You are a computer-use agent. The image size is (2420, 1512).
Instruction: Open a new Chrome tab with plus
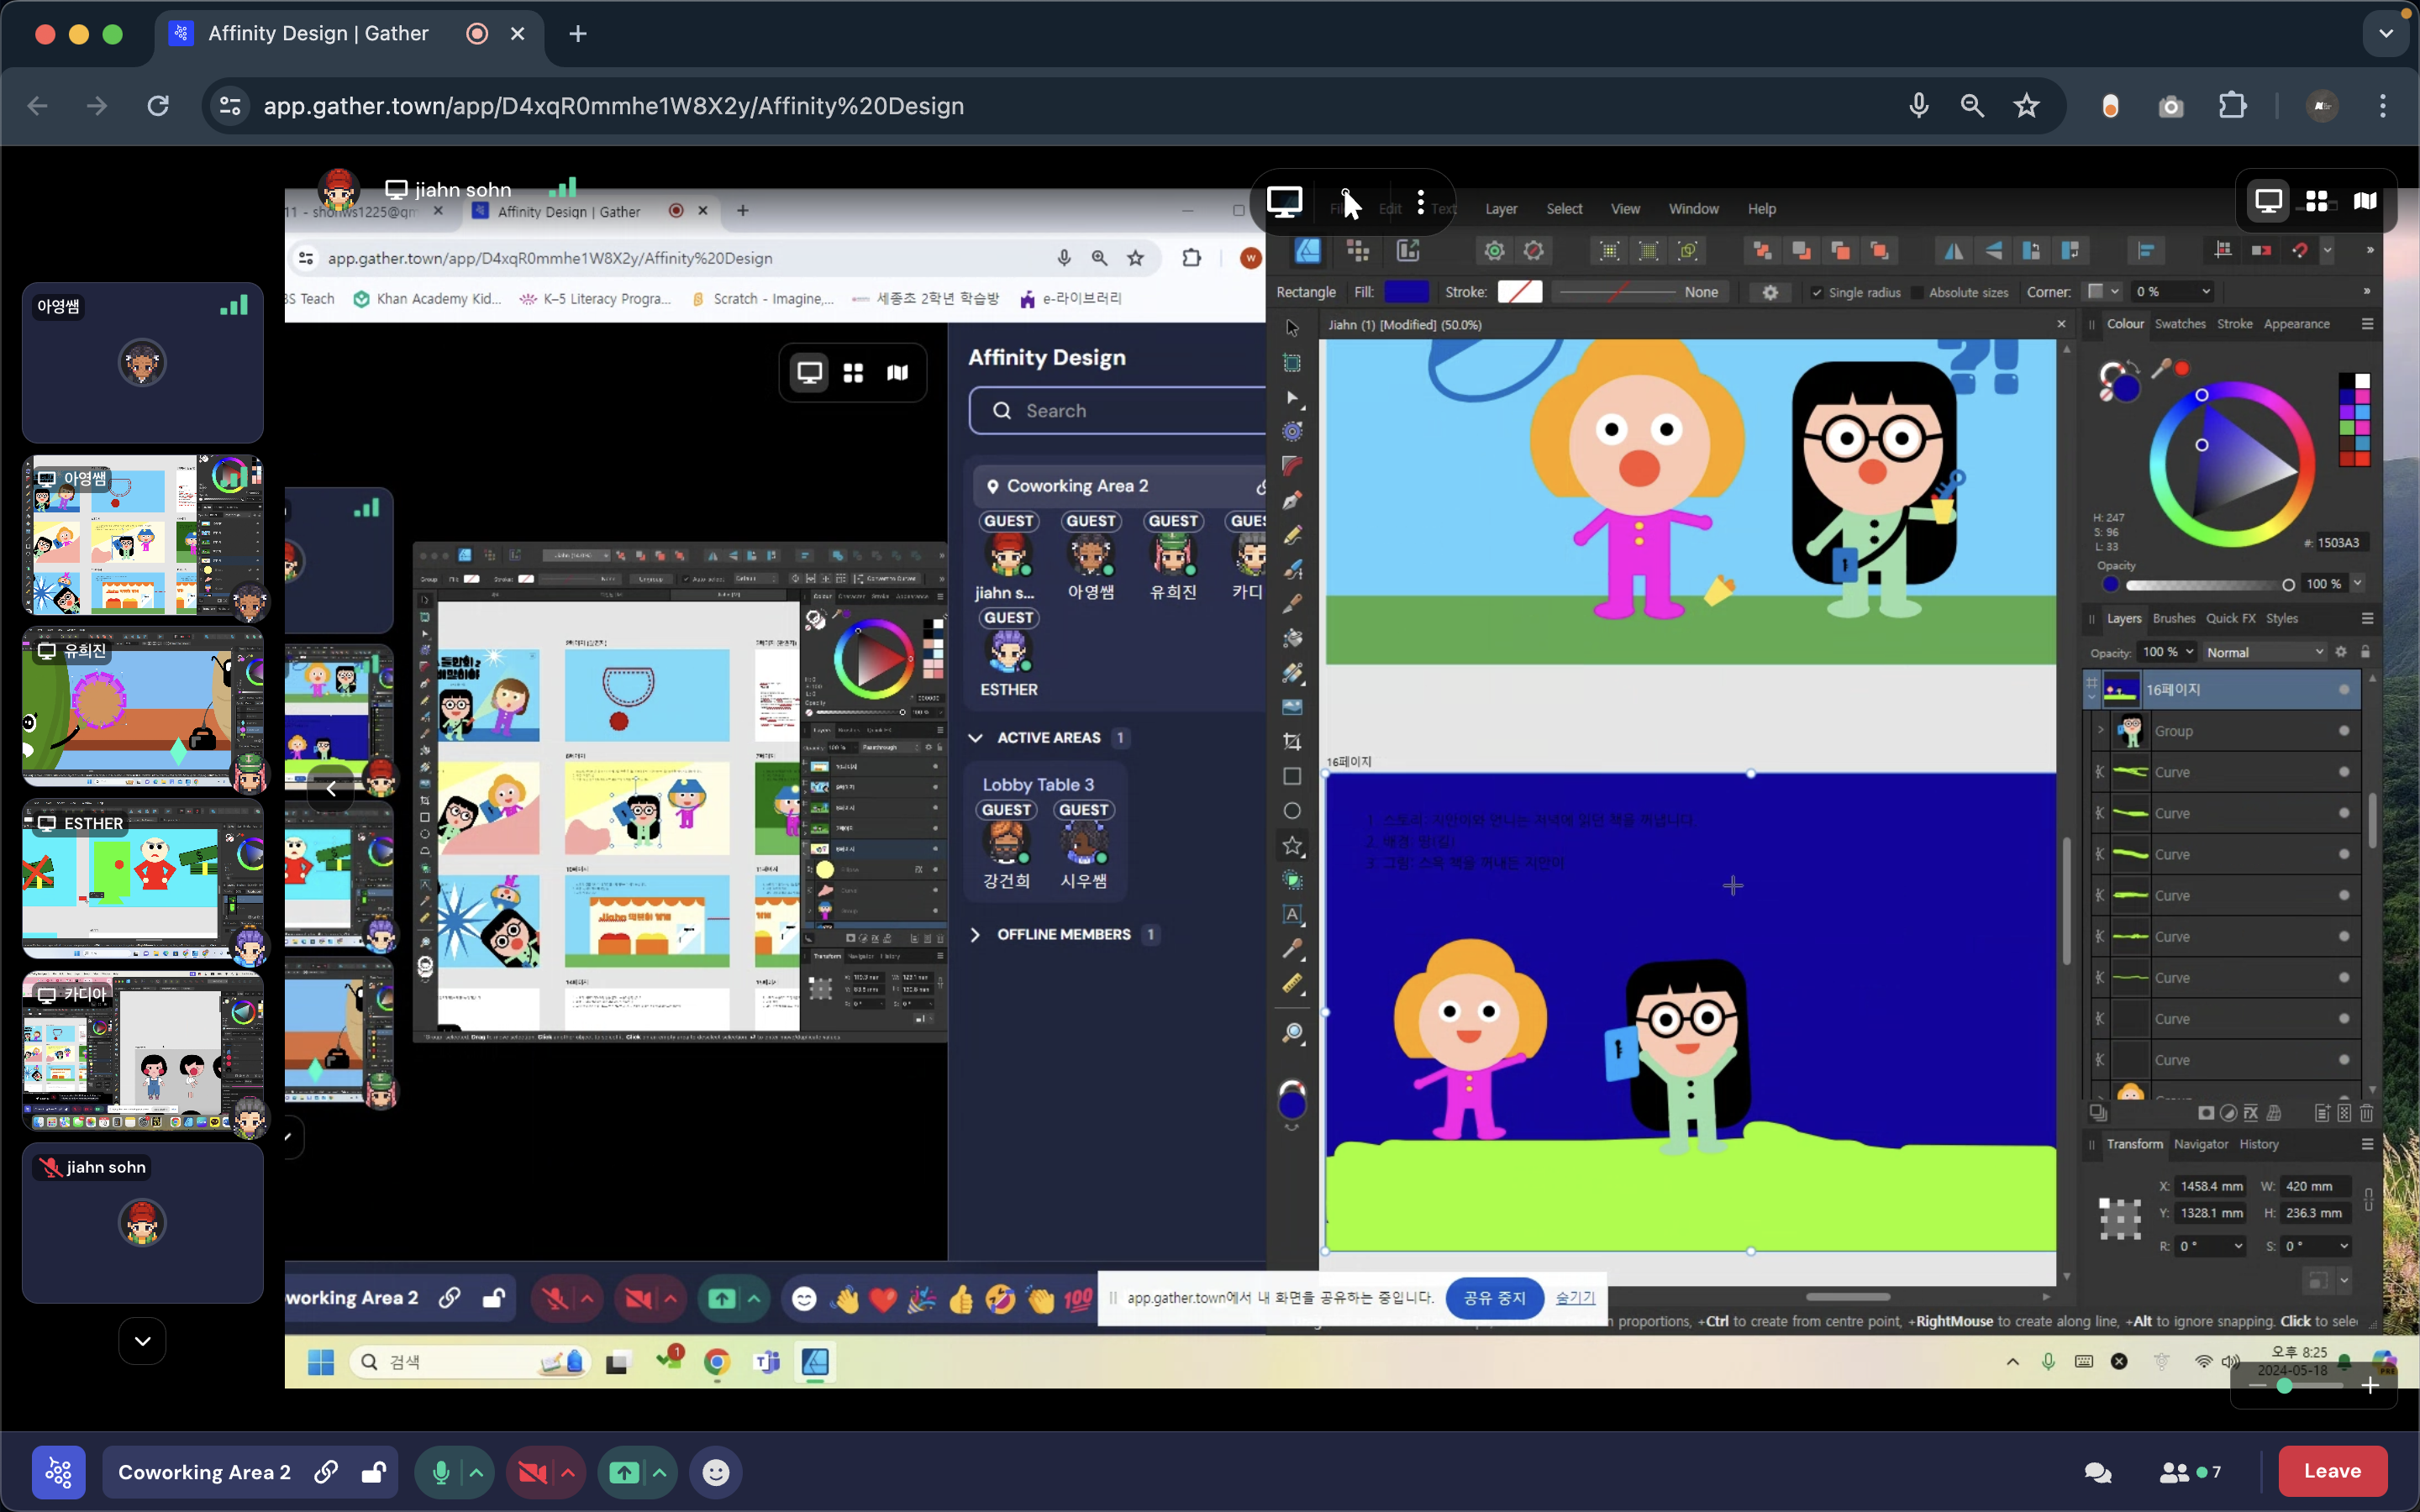click(577, 34)
